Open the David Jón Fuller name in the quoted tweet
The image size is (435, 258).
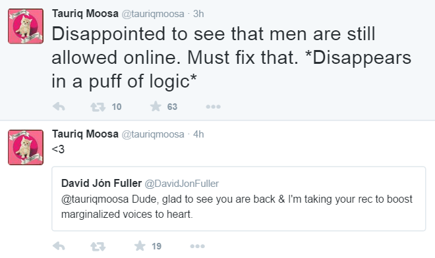(x=101, y=183)
